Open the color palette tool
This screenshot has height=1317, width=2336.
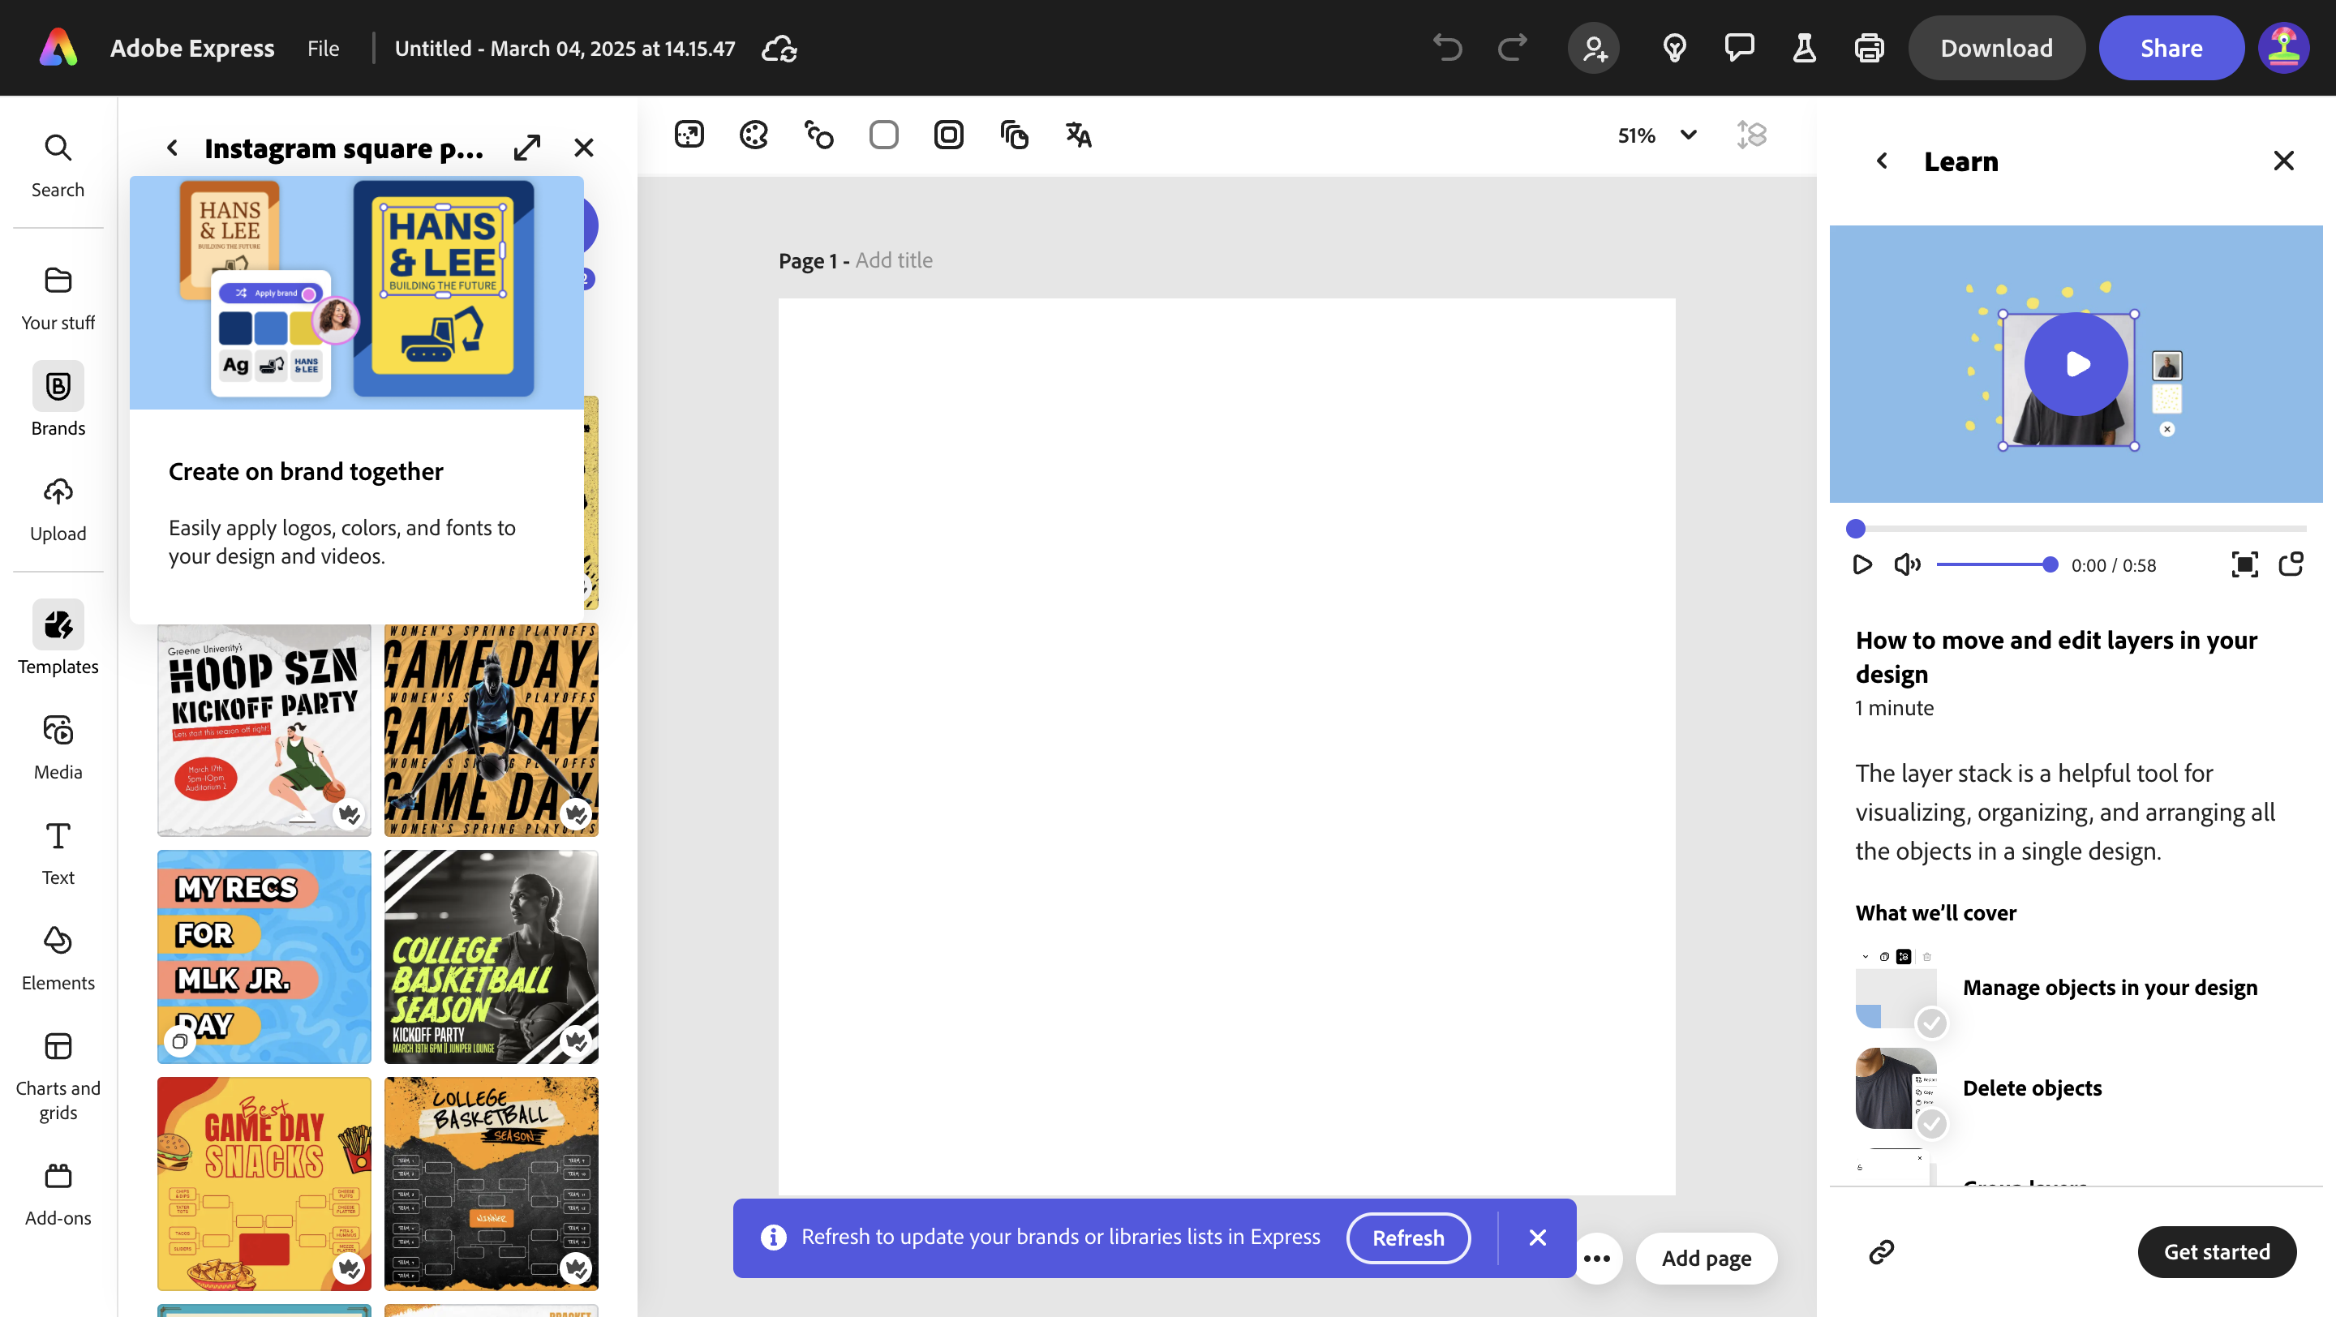point(754,134)
